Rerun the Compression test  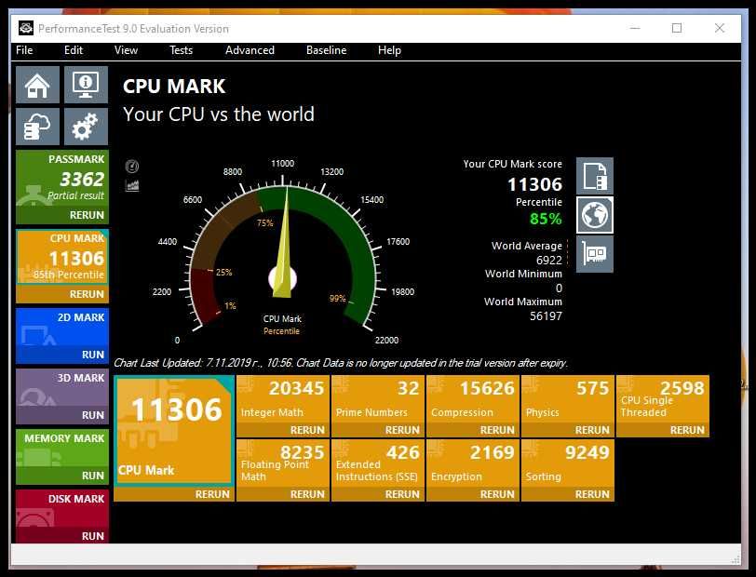pyautogui.click(x=497, y=430)
